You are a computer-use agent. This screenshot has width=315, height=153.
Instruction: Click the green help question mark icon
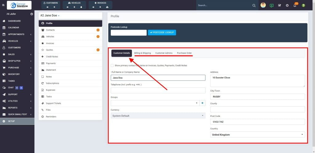(303, 6)
